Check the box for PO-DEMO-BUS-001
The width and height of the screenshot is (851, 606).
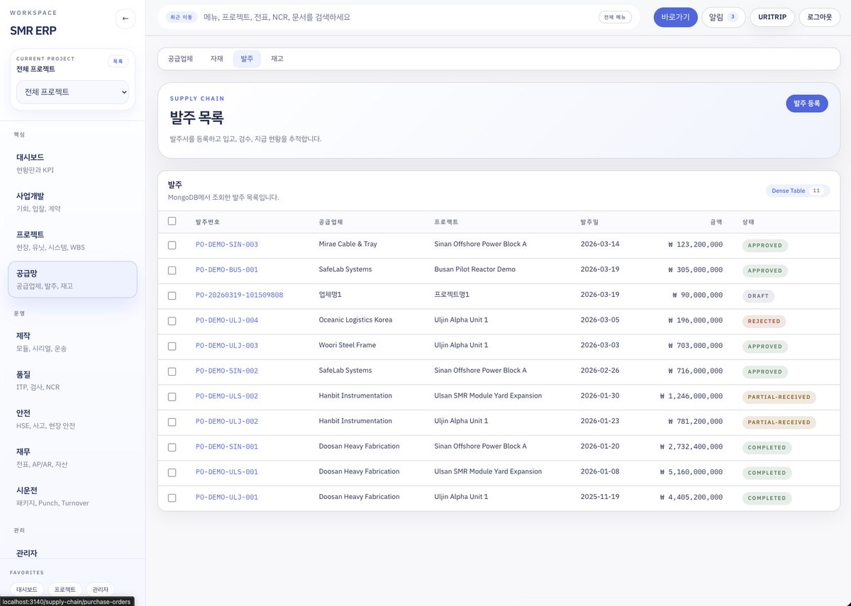point(172,270)
